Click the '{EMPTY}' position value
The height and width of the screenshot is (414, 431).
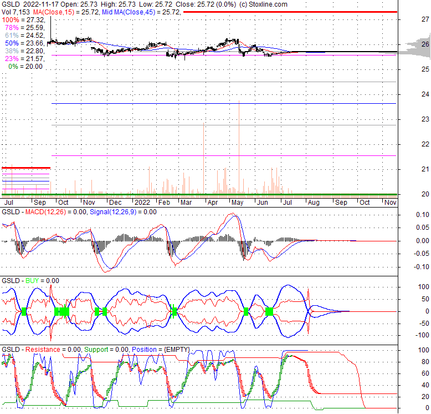coord(177,350)
